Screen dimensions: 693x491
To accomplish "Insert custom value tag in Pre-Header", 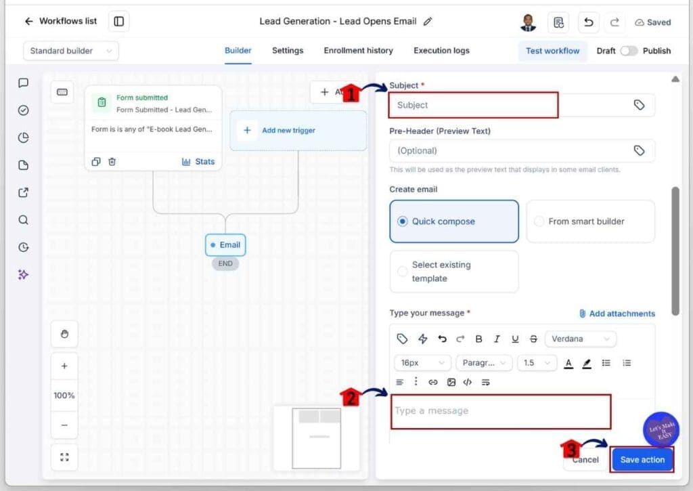I will [x=639, y=150].
